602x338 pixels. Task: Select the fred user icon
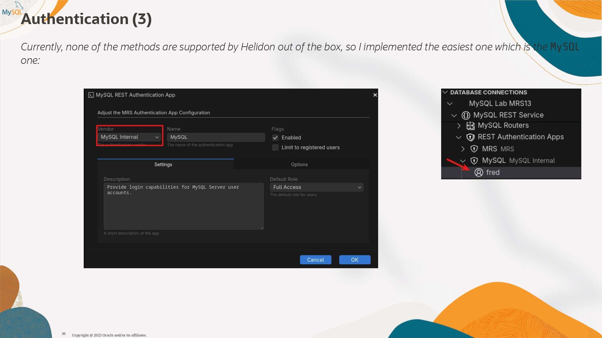(x=478, y=172)
